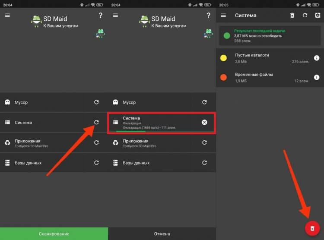Tap ghost icon of Мусор in first screen
324x240 pixels.
7,102
